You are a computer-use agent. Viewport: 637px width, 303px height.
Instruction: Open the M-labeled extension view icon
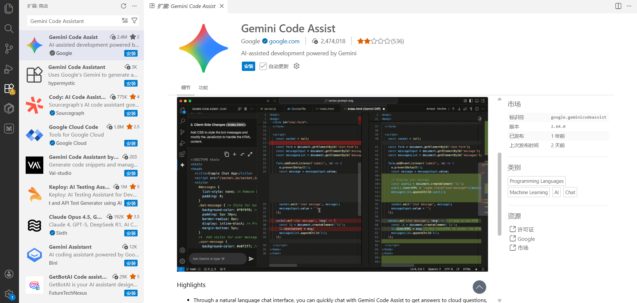(x=9, y=128)
